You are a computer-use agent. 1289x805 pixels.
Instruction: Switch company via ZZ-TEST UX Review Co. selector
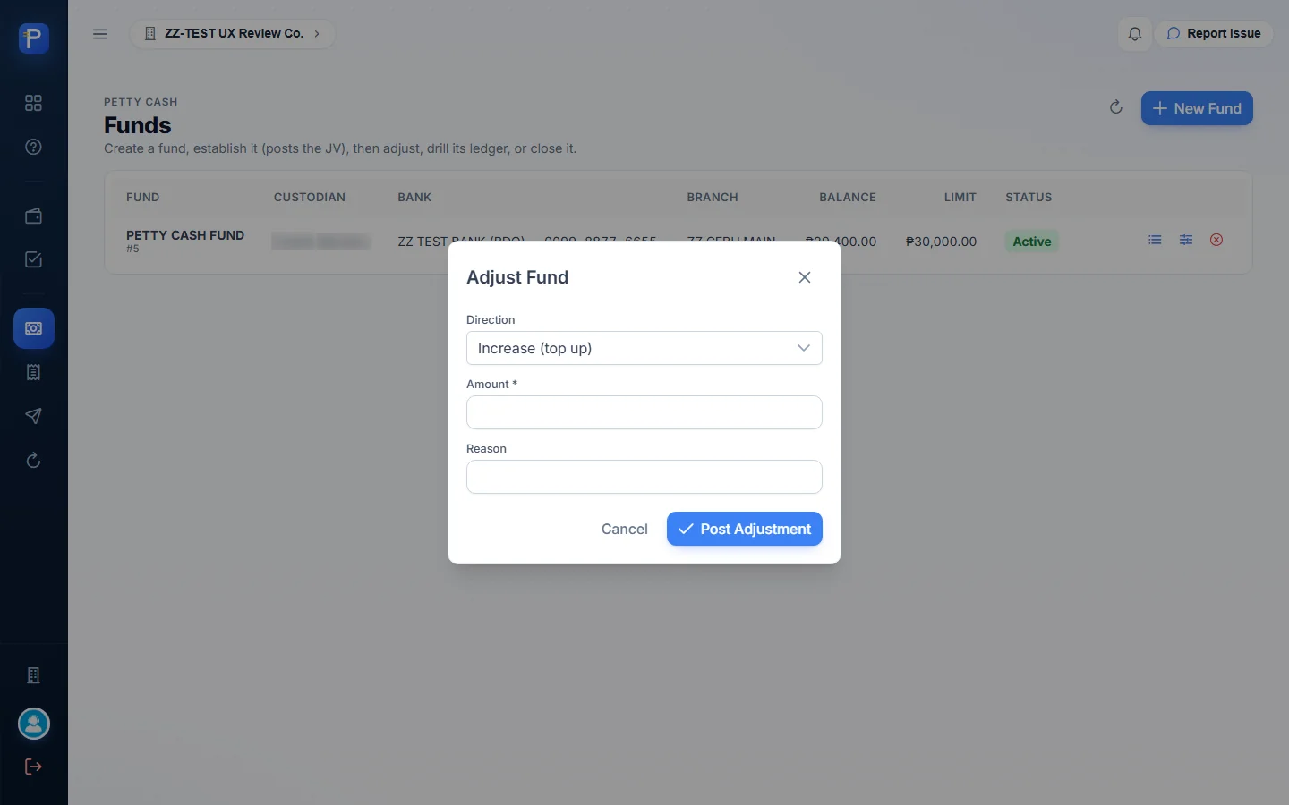click(x=233, y=34)
